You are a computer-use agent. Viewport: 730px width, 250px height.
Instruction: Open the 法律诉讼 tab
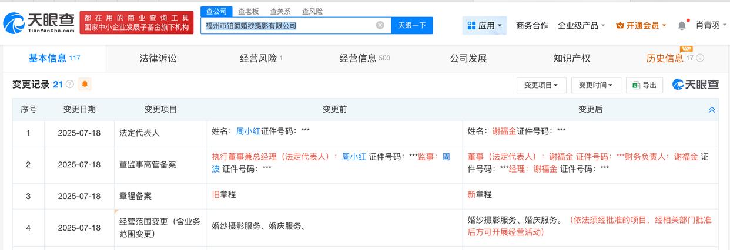tap(158, 58)
